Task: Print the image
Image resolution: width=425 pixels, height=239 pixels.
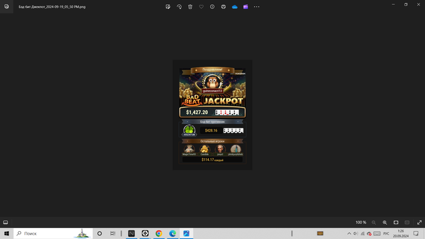Action: tap(223, 7)
